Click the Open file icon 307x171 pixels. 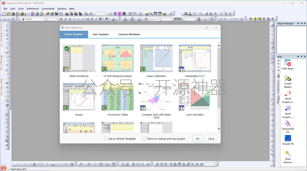coord(47,14)
